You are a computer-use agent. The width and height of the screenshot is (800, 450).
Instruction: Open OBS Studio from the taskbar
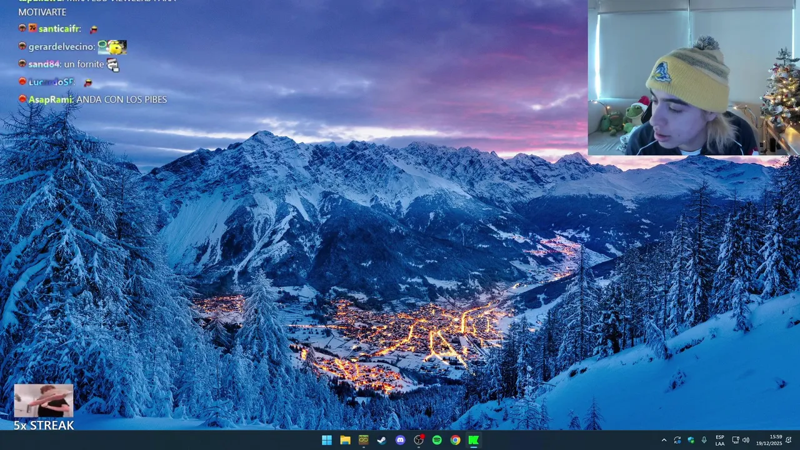click(419, 440)
